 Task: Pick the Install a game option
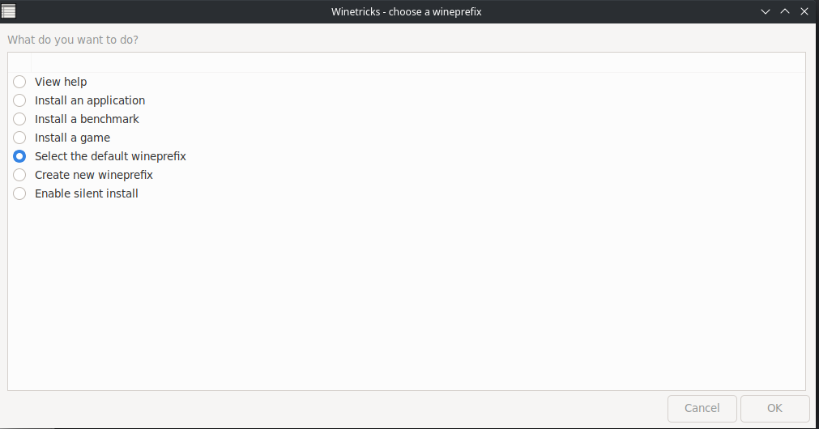(x=19, y=138)
